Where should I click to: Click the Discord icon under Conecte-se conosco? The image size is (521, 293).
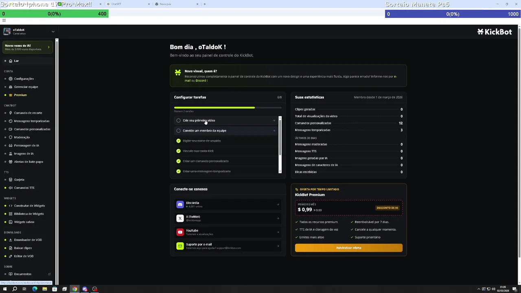pos(180,204)
